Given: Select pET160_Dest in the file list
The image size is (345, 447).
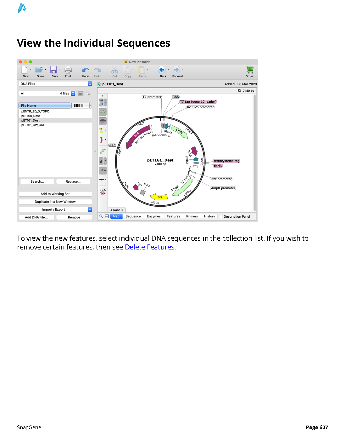Looking at the screenshot, I should (55, 116).
